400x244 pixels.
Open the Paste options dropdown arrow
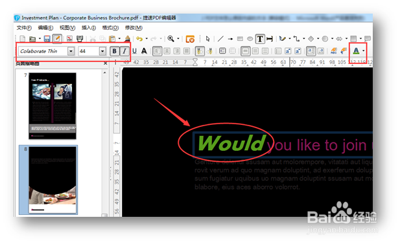[x=119, y=39]
